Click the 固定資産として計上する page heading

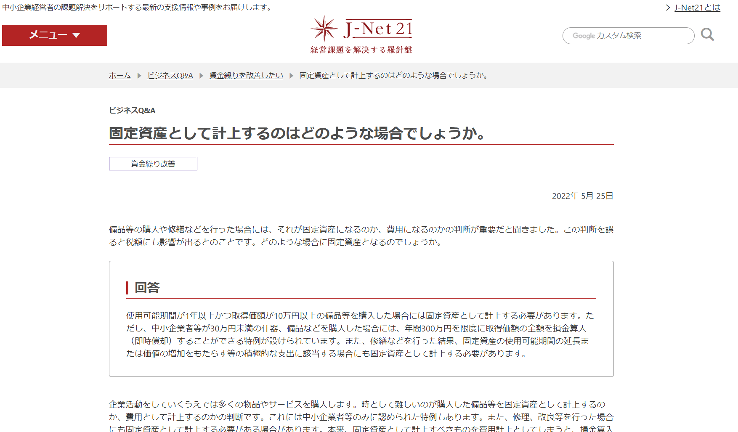tap(297, 133)
